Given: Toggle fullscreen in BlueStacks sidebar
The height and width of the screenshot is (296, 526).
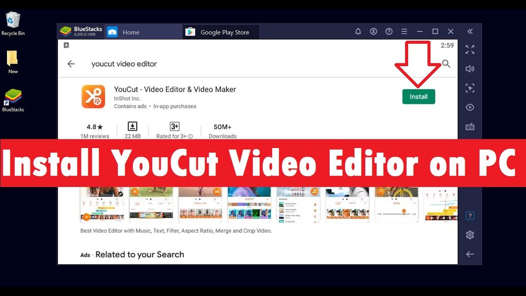Looking at the screenshot, I should 470,50.
